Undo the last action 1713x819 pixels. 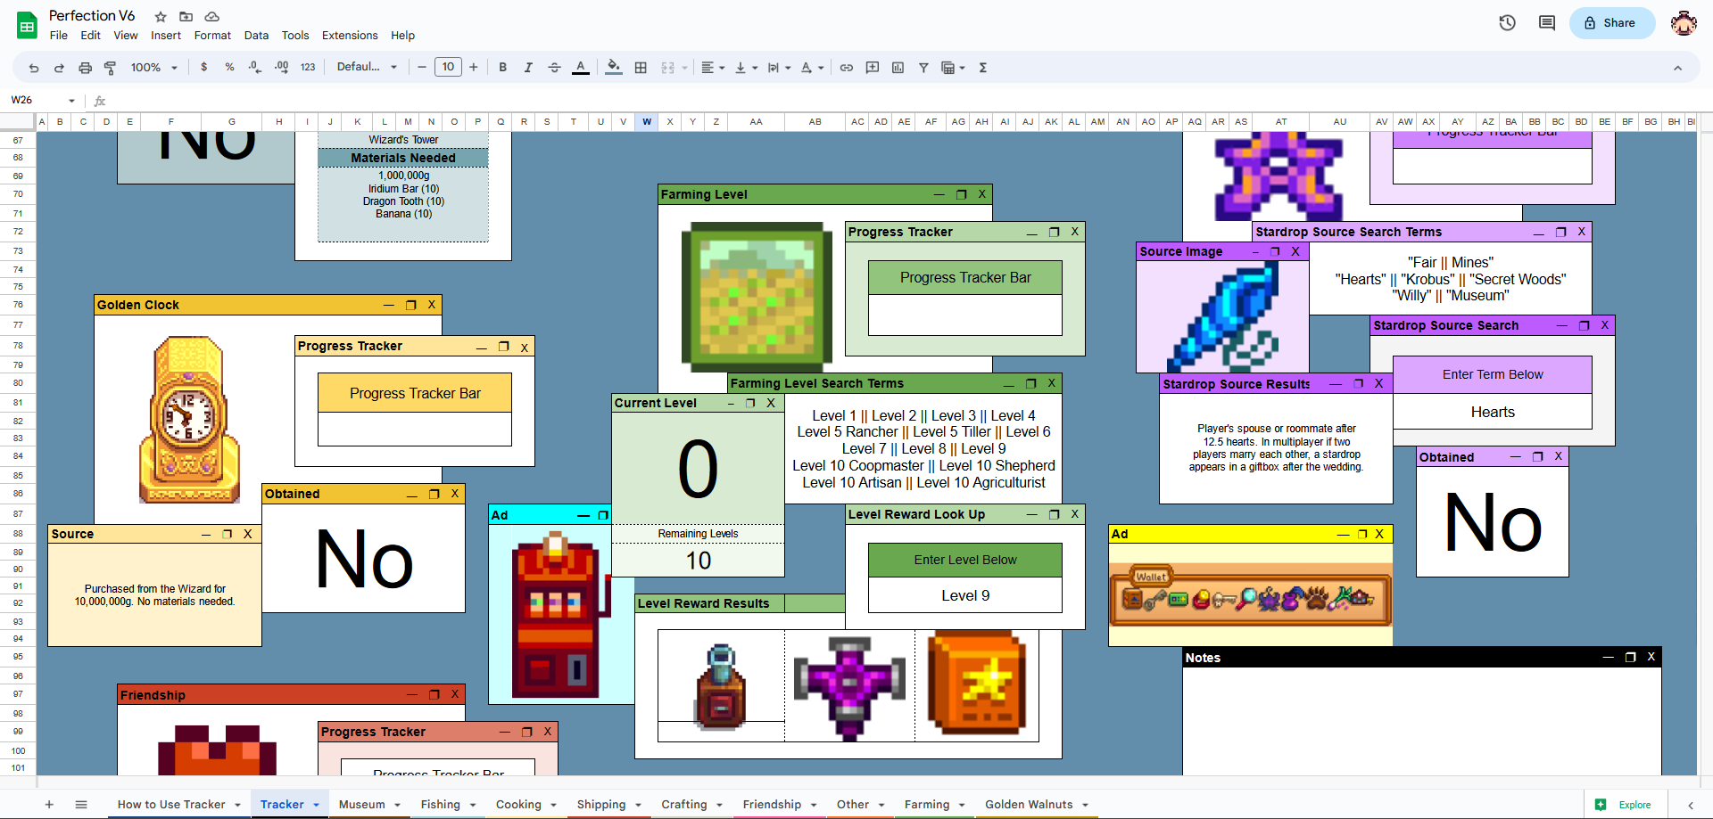pos(34,68)
